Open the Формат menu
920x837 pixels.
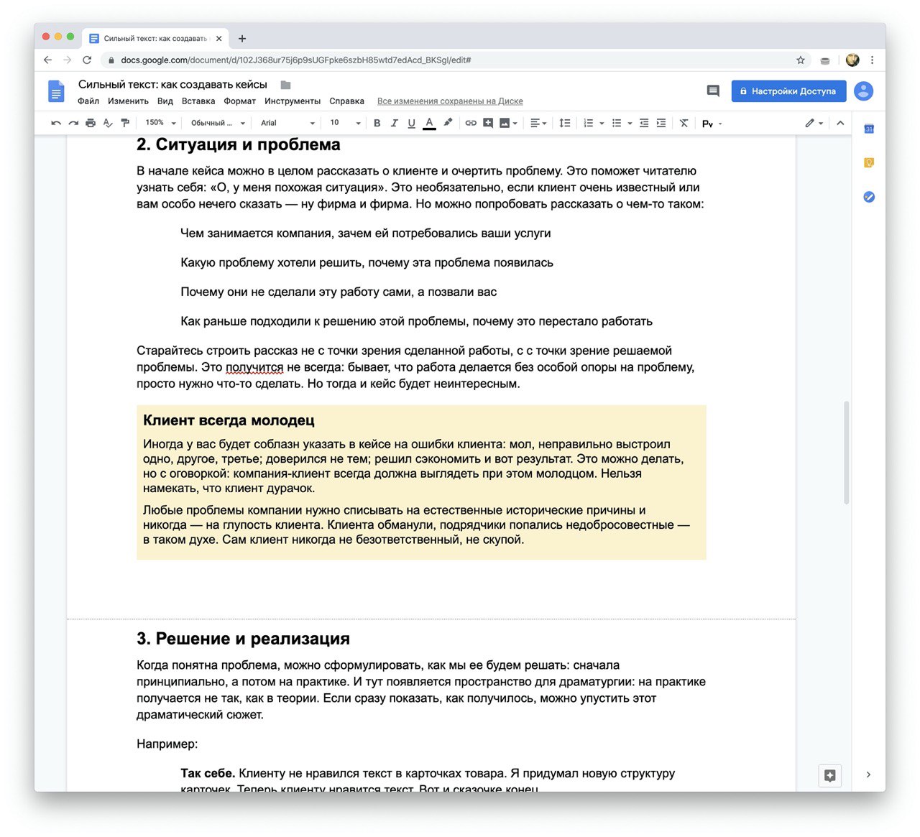coord(240,101)
